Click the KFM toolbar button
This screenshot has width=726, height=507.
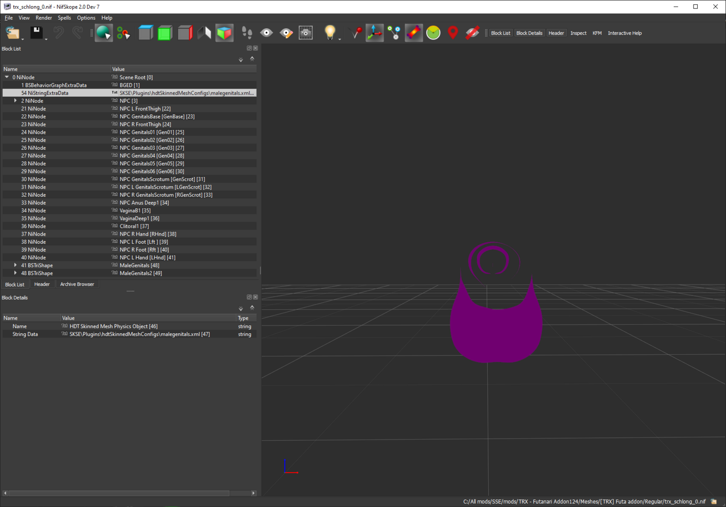(597, 33)
